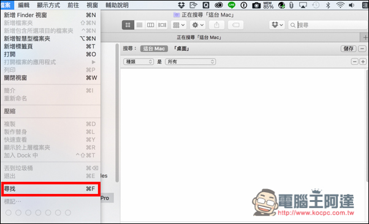Click the sidebar vertical scrollbar
The image size is (369, 224).
pyautogui.click(x=117, y=113)
